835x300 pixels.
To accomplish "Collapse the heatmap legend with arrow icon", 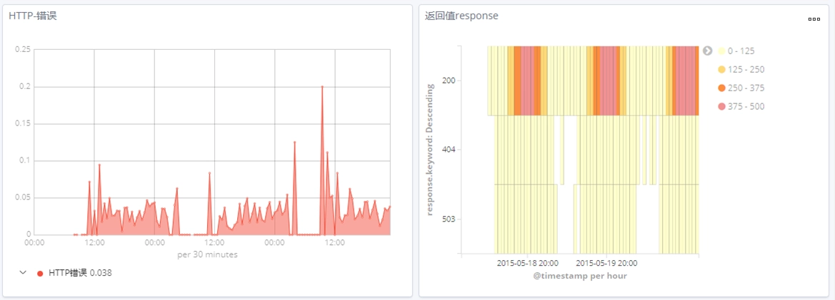I will 708,51.
